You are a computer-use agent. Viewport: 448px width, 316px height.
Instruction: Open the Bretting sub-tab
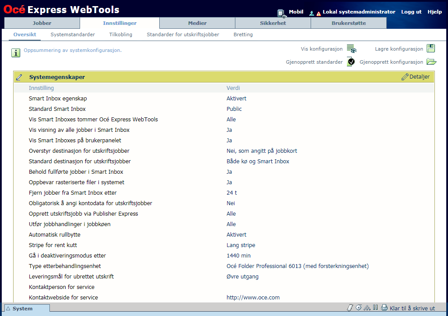[x=243, y=34]
